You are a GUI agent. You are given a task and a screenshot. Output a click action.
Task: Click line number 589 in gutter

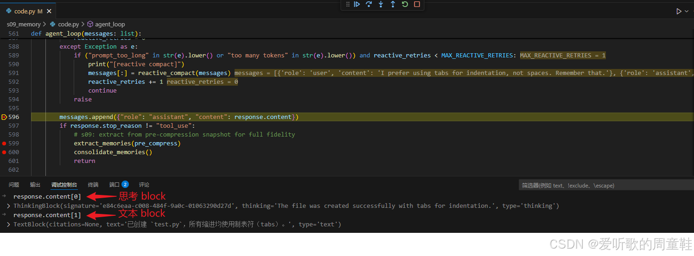[x=14, y=56]
